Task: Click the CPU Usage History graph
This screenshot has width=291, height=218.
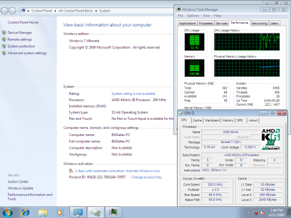Action: [x=247, y=42]
